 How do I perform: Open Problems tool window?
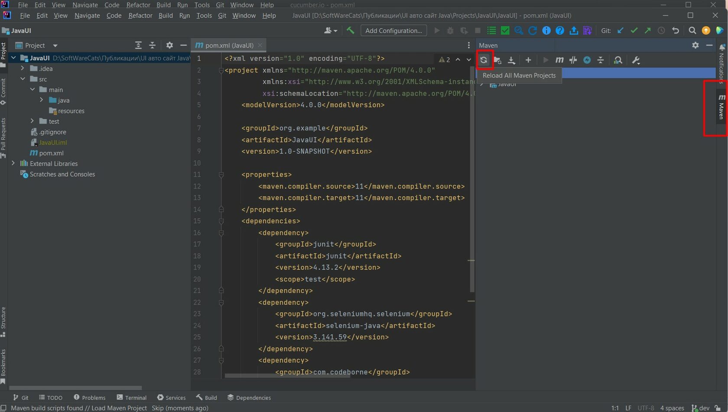(89, 398)
